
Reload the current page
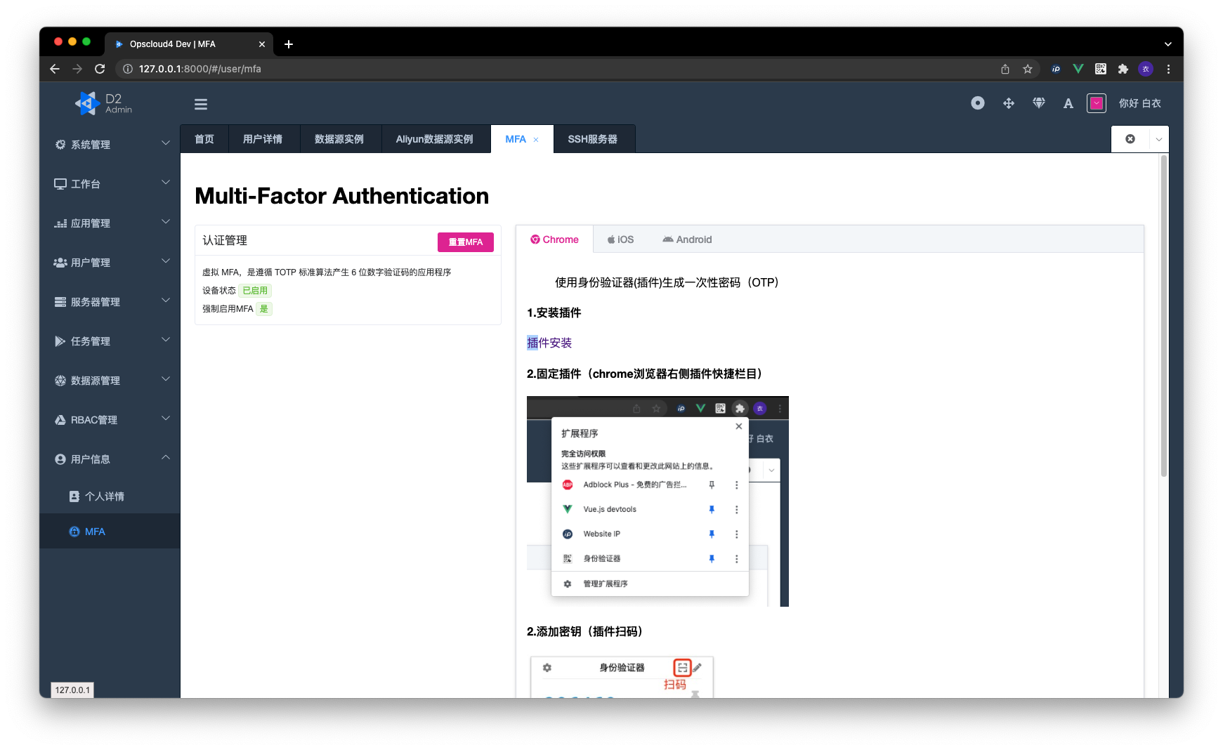click(x=100, y=69)
